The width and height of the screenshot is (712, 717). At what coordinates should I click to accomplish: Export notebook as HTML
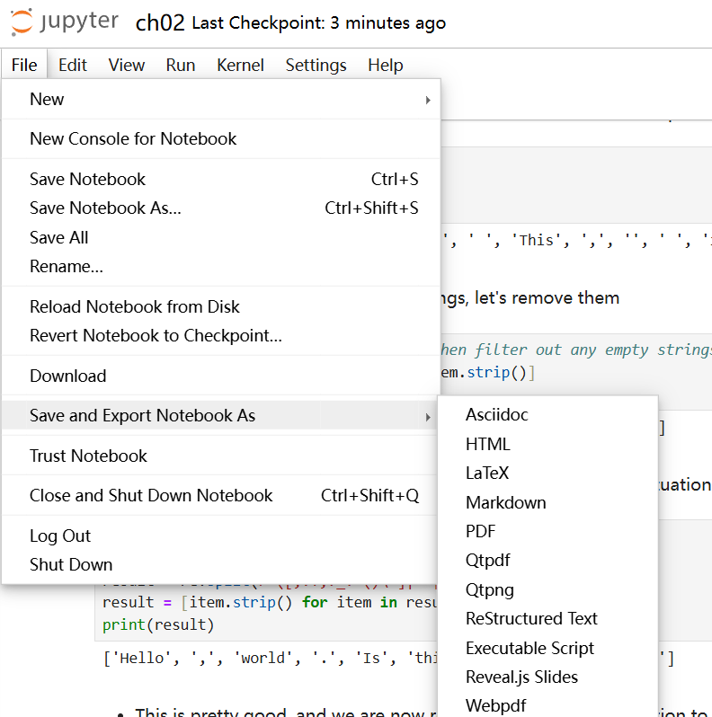tap(547, 445)
